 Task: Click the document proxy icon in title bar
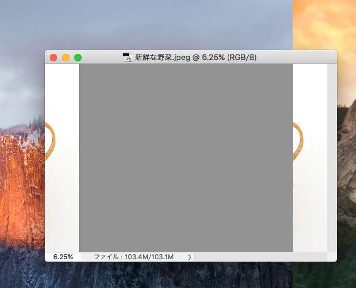[127, 58]
